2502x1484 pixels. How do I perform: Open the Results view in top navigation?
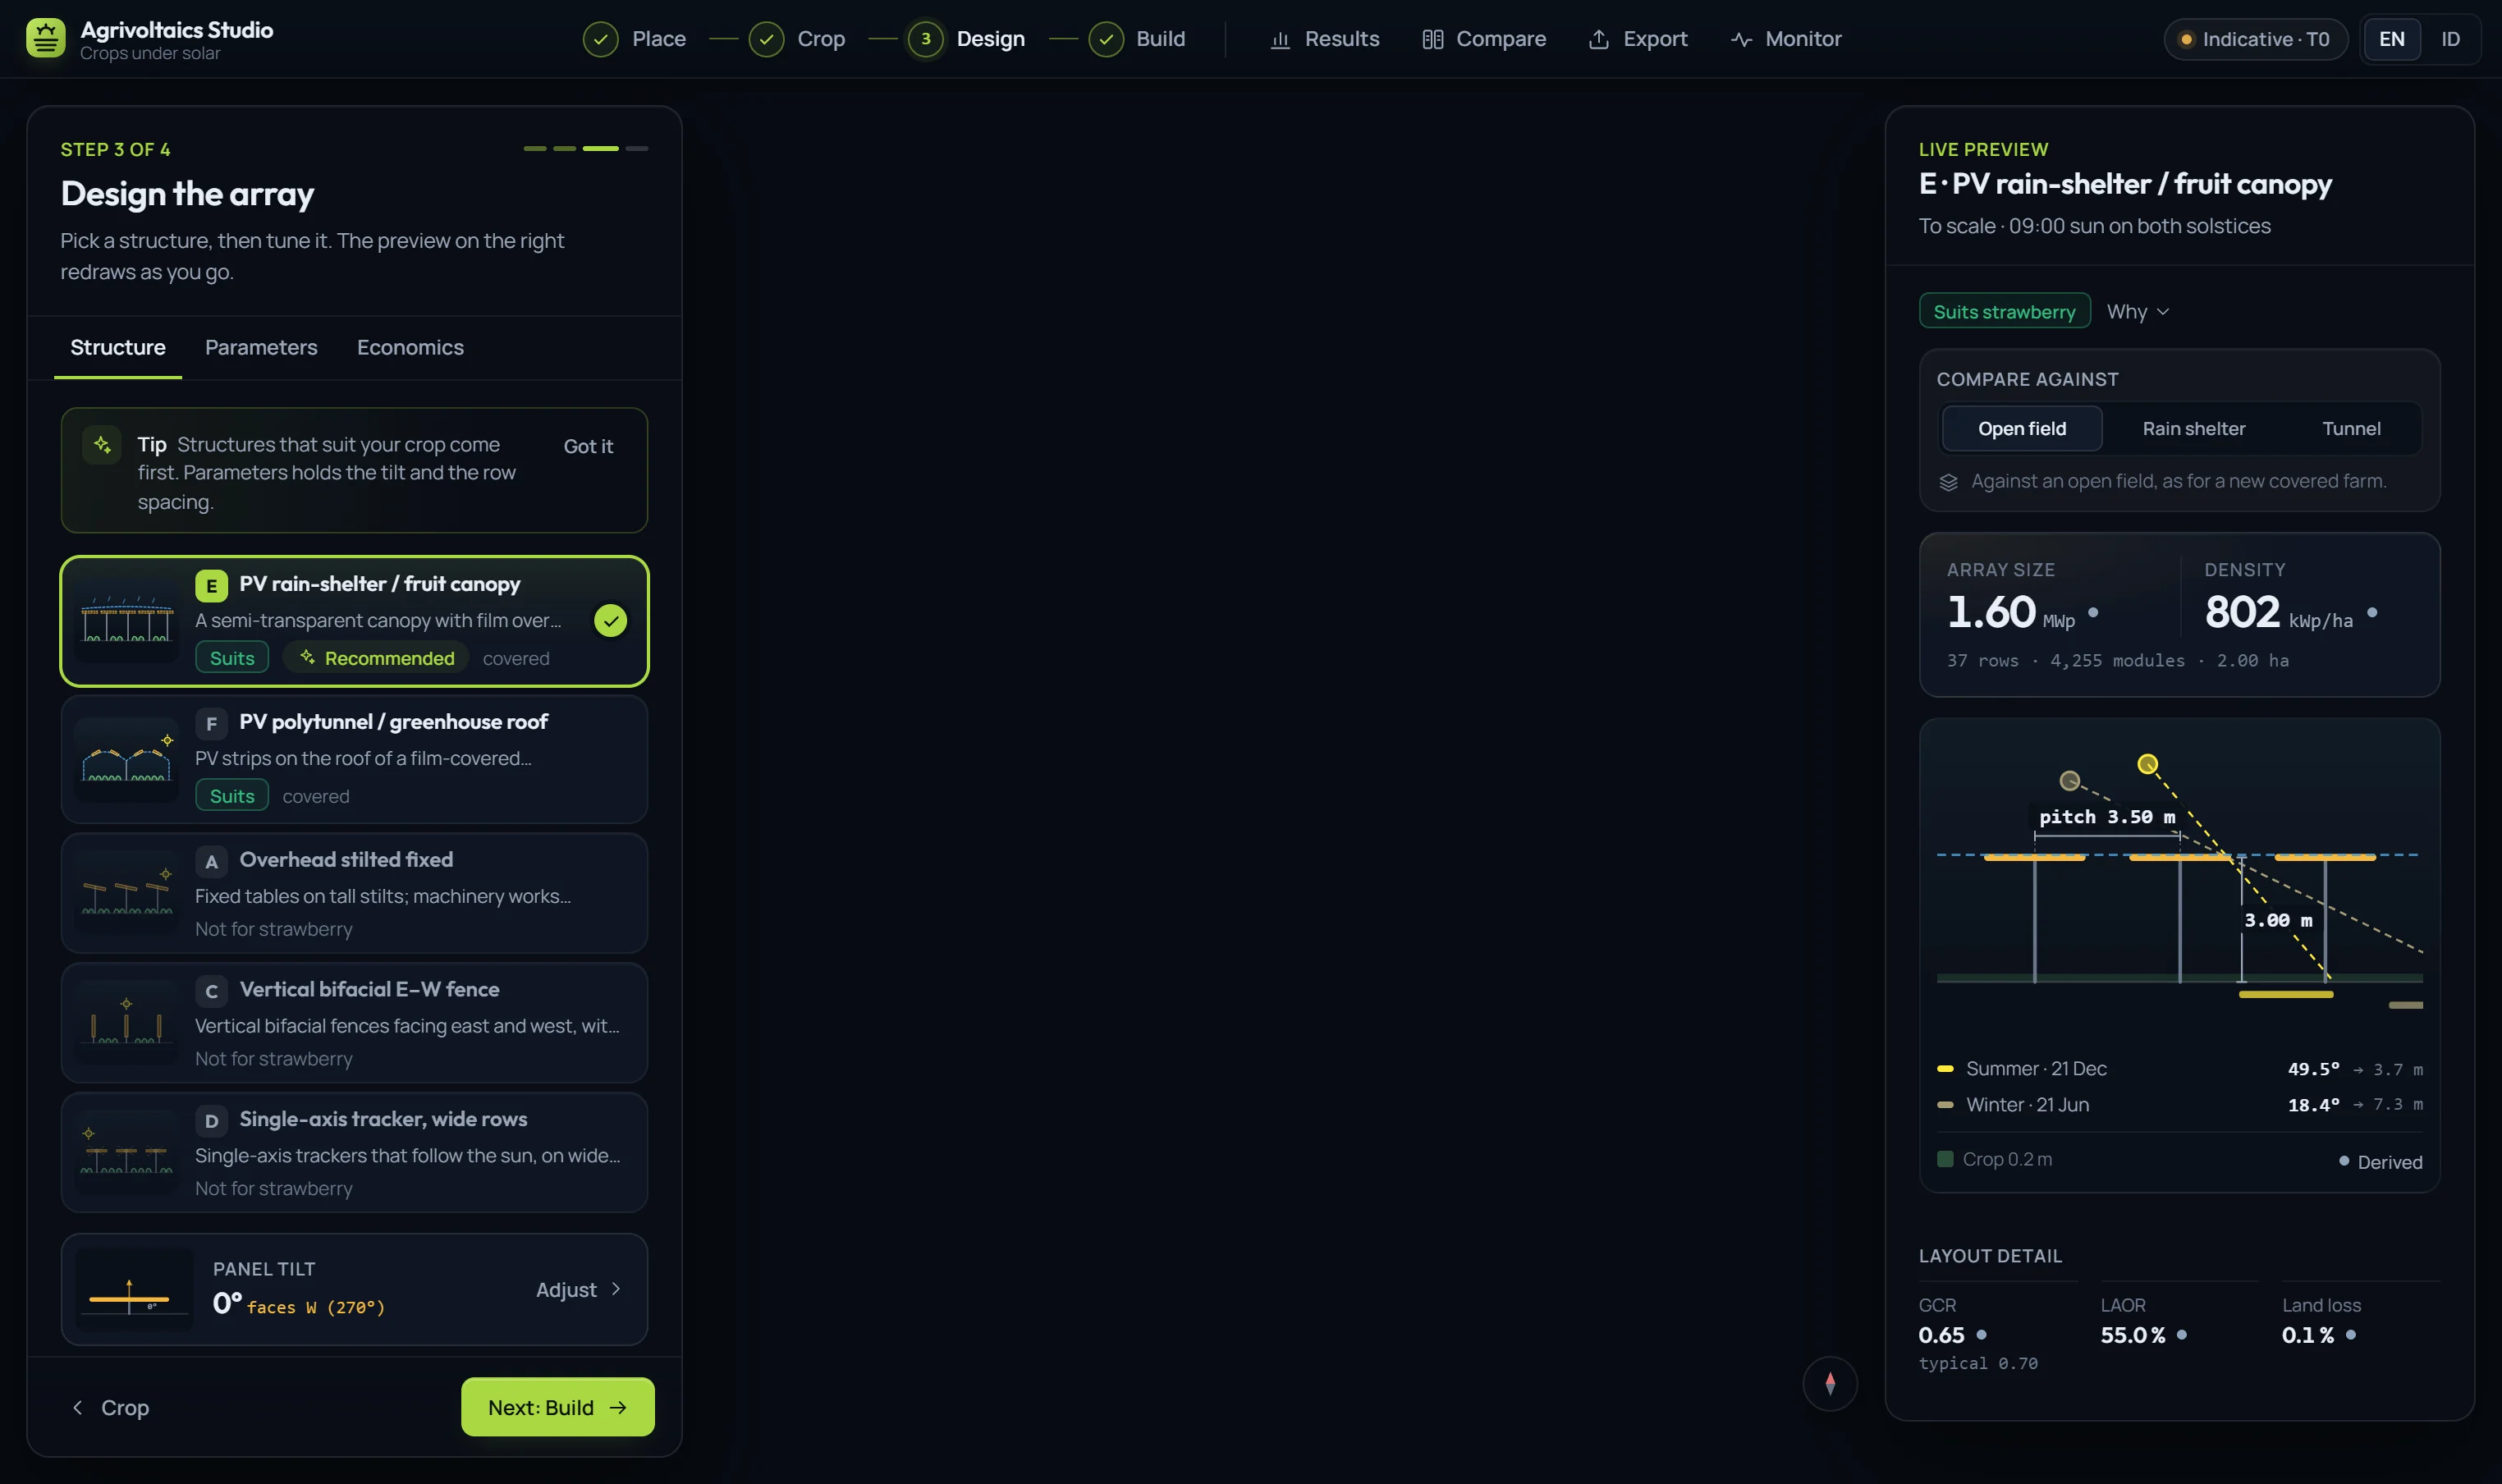[1324, 39]
